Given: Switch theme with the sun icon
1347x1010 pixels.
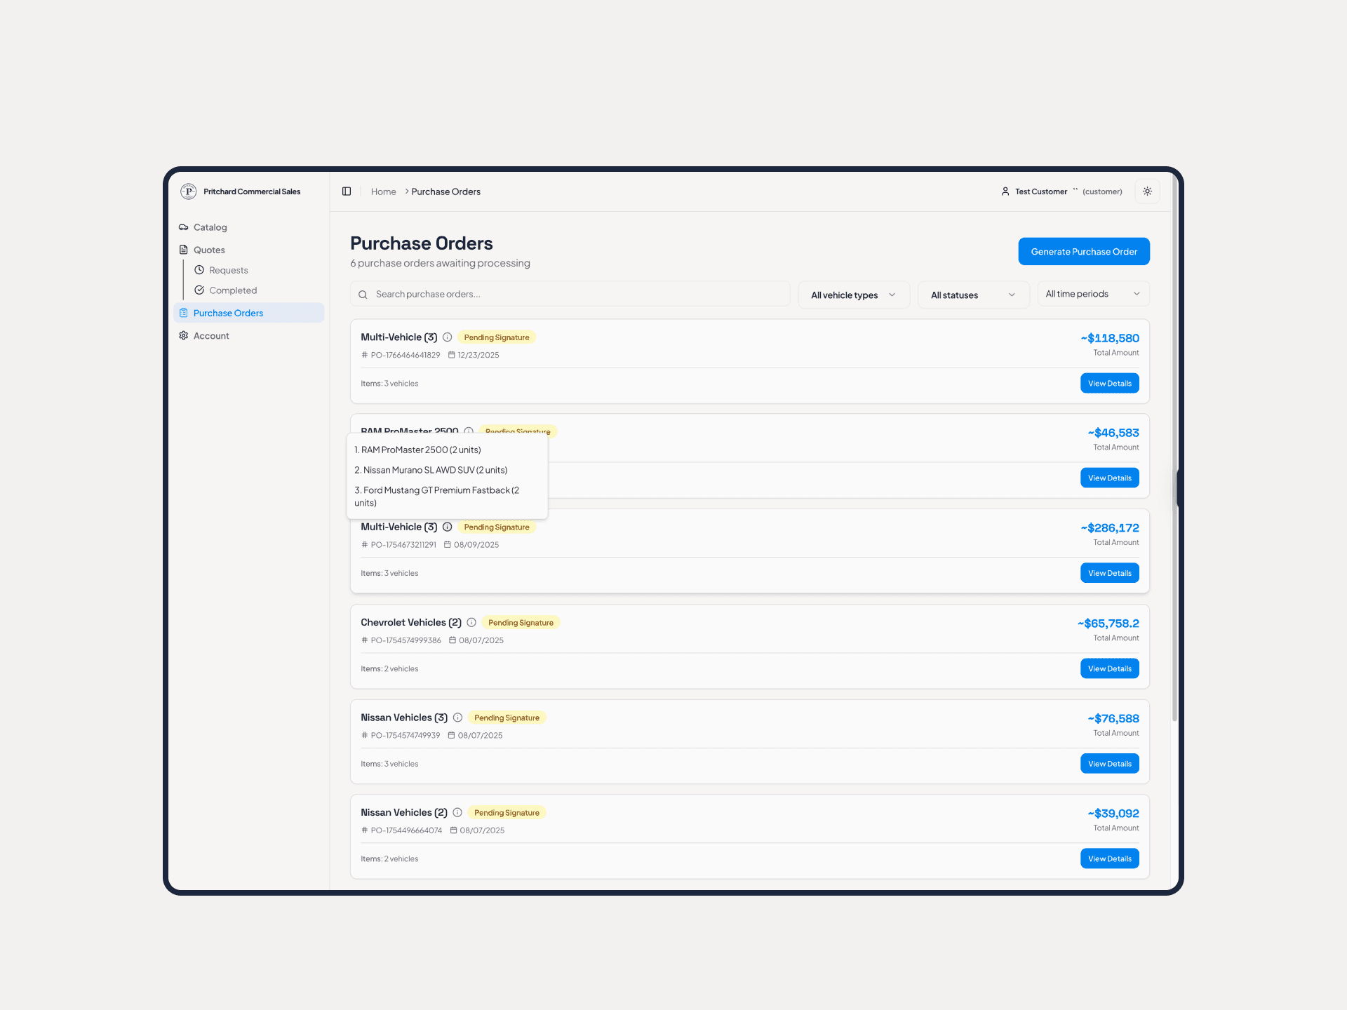Looking at the screenshot, I should [x=1147, y=191].
